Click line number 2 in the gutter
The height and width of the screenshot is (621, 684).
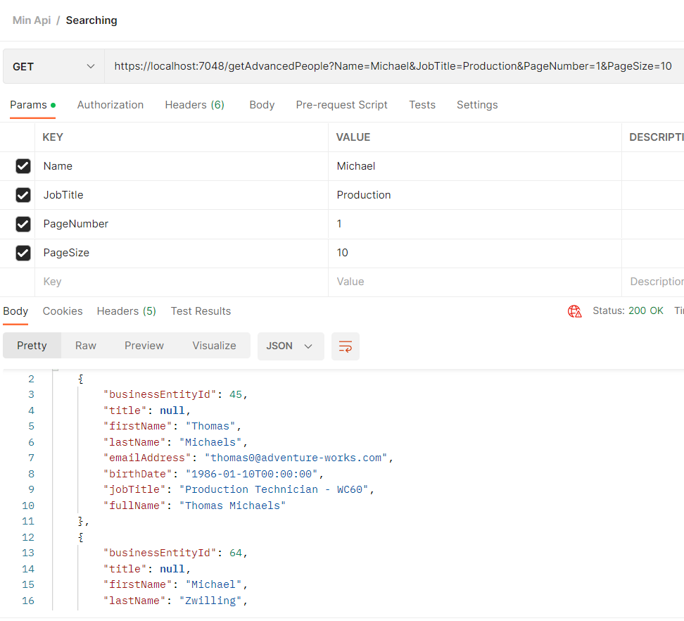tap(32, 379)
